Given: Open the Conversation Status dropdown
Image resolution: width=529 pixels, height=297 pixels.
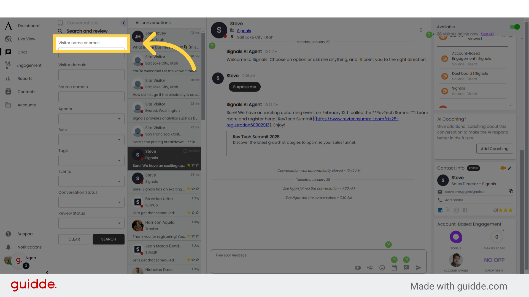Looking at the screenshot, I should (91, 202).
